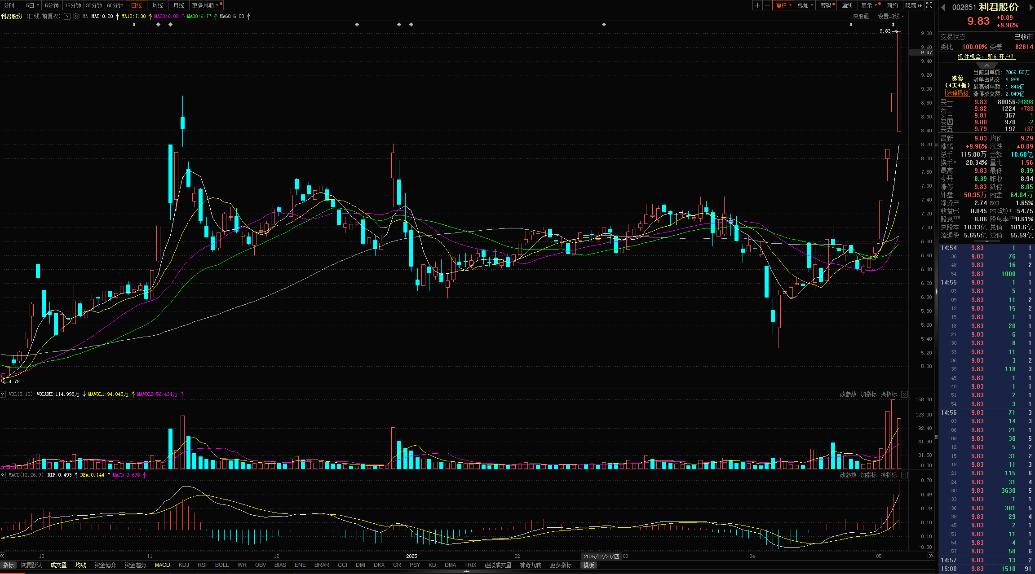Viewport: 1035px width, 574px height.
Task: Select 成交量 volume indicator tab
Action: click(x=58, y=565)
